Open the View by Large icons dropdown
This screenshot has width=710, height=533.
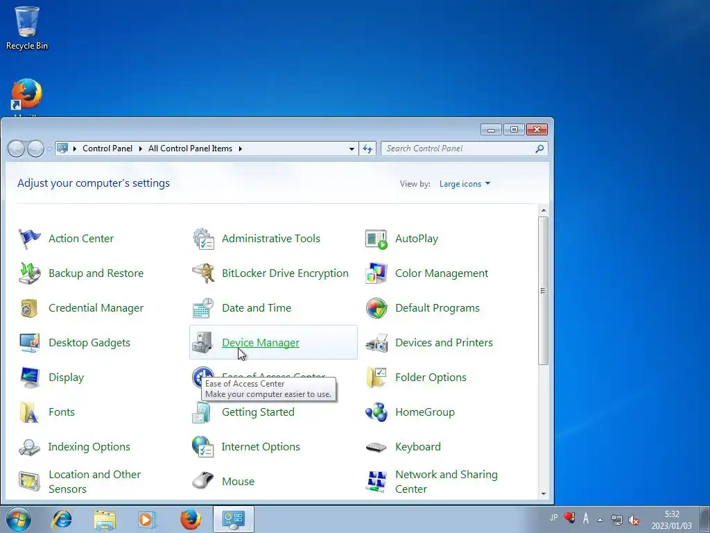pyautogui.click(x=465, y=183)
